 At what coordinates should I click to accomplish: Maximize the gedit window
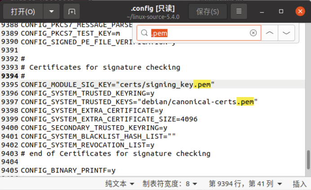coord(281,11)
